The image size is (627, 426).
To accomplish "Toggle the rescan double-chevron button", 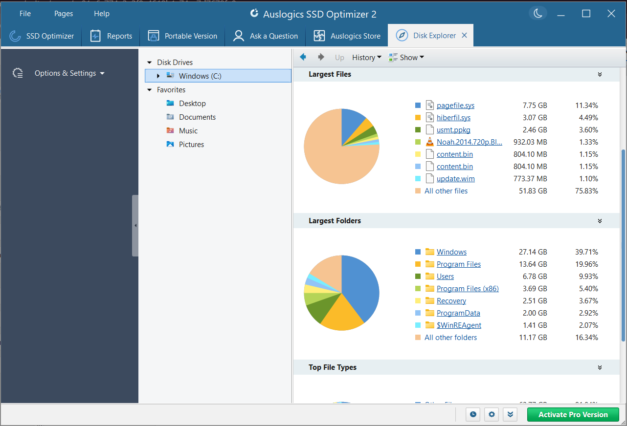I will [510, 414].
